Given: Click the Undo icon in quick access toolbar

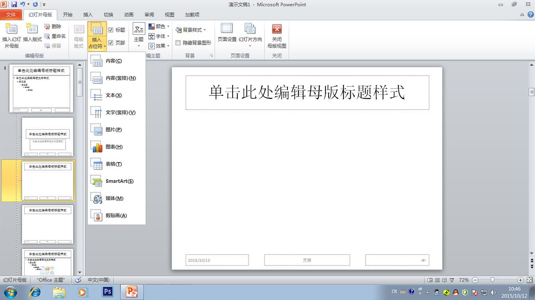Looking at the screenshot, I should [22, 4].
